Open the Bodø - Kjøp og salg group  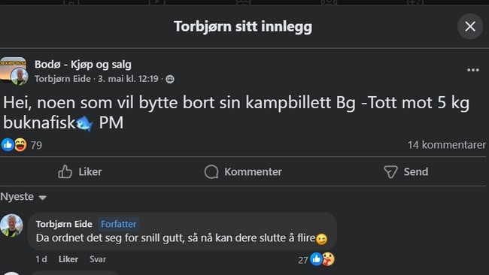pos(83,65)
